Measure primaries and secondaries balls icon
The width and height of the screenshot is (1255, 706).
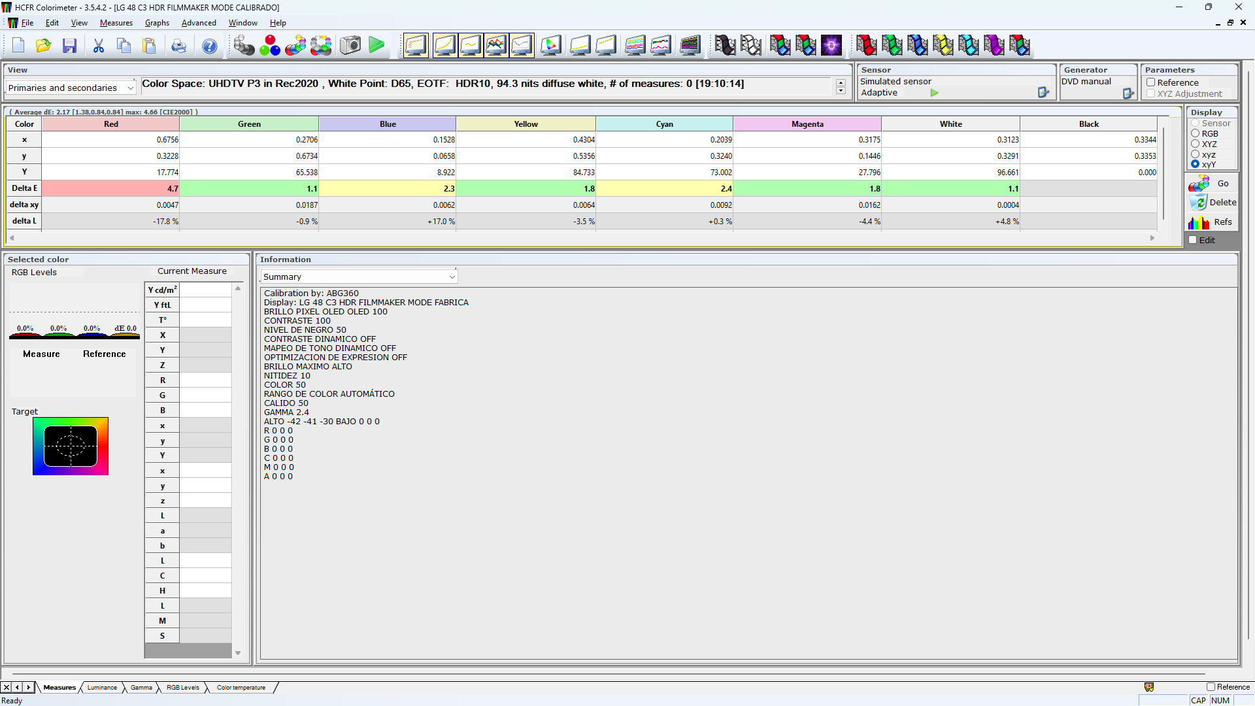tap(295, 45)
